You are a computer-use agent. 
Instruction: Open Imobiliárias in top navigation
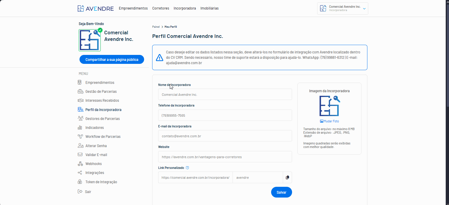210,8
